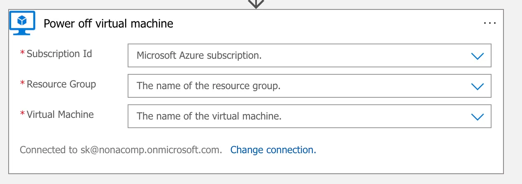
Task: Expand the Resource Group dropdown chevron
Action: click(x=477, y=86)
